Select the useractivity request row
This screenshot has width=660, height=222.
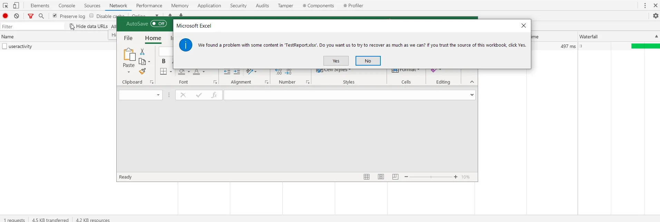coord(58,46)
